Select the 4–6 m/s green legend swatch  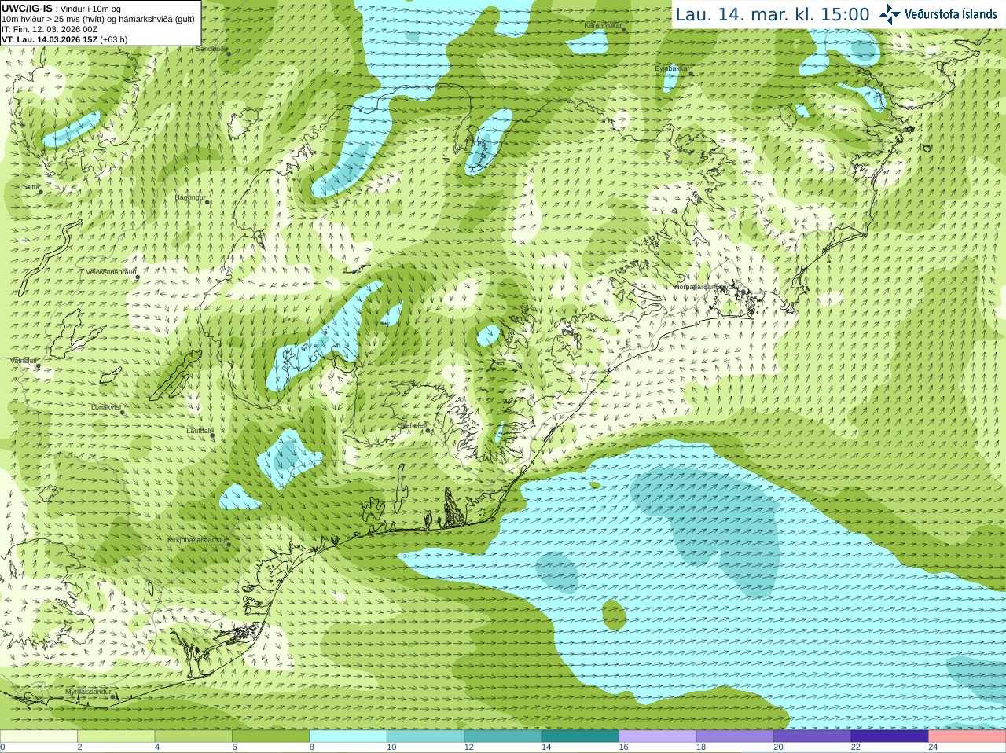[193, 736]
